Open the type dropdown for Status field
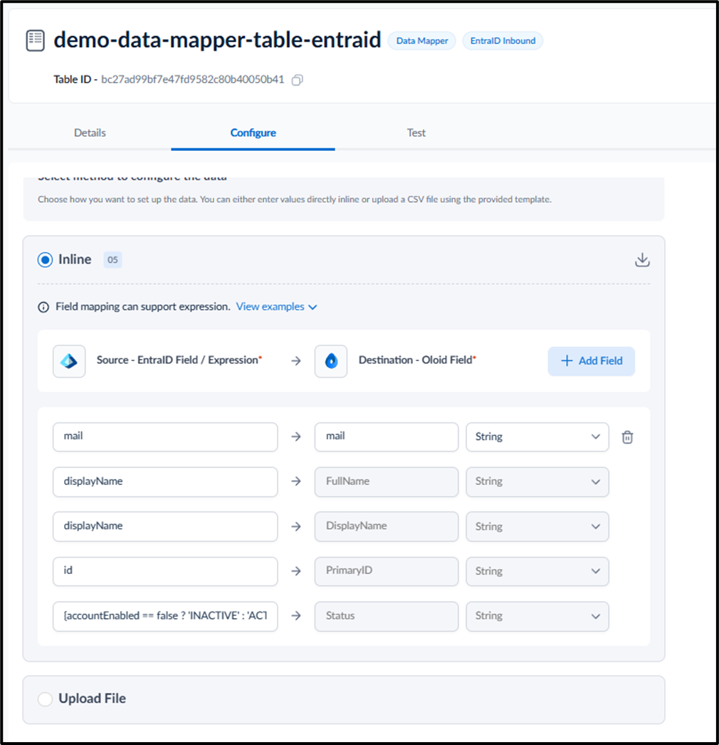Image resolution: width=719 pixels, height=745 pixels. tap(537, 616)
